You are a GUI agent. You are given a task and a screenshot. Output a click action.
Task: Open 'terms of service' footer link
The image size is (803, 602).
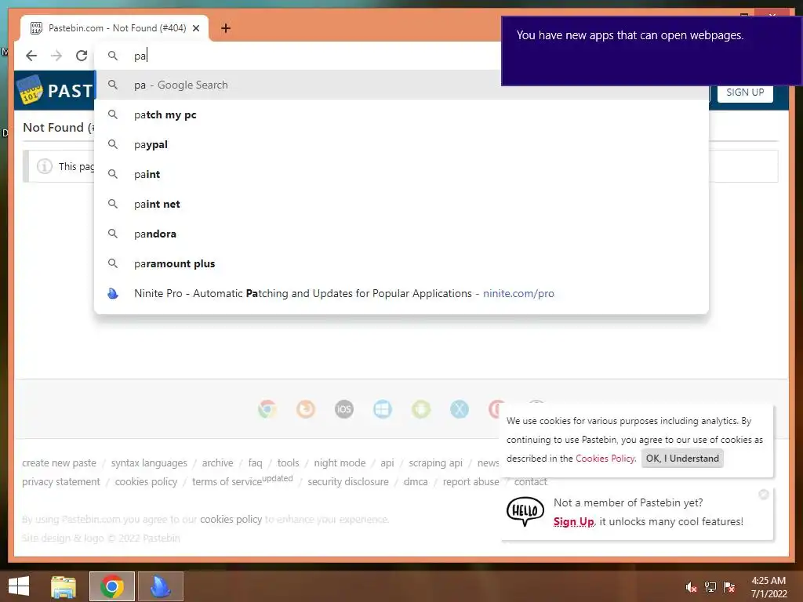[227, 482]
